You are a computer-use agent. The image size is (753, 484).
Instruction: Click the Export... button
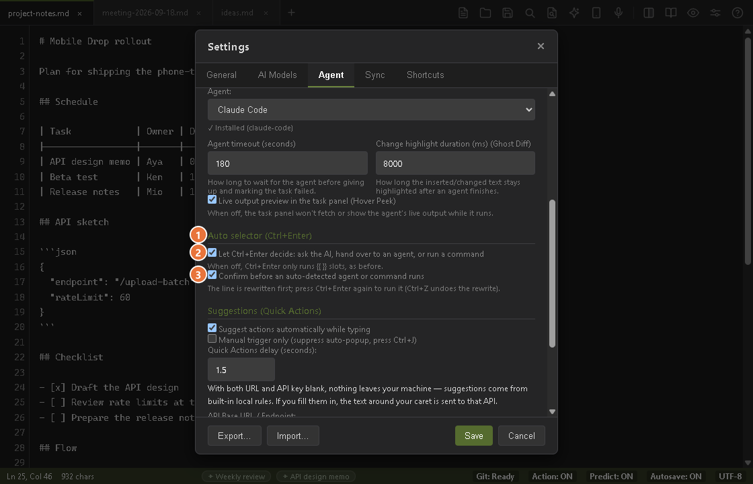coord(235,436)
